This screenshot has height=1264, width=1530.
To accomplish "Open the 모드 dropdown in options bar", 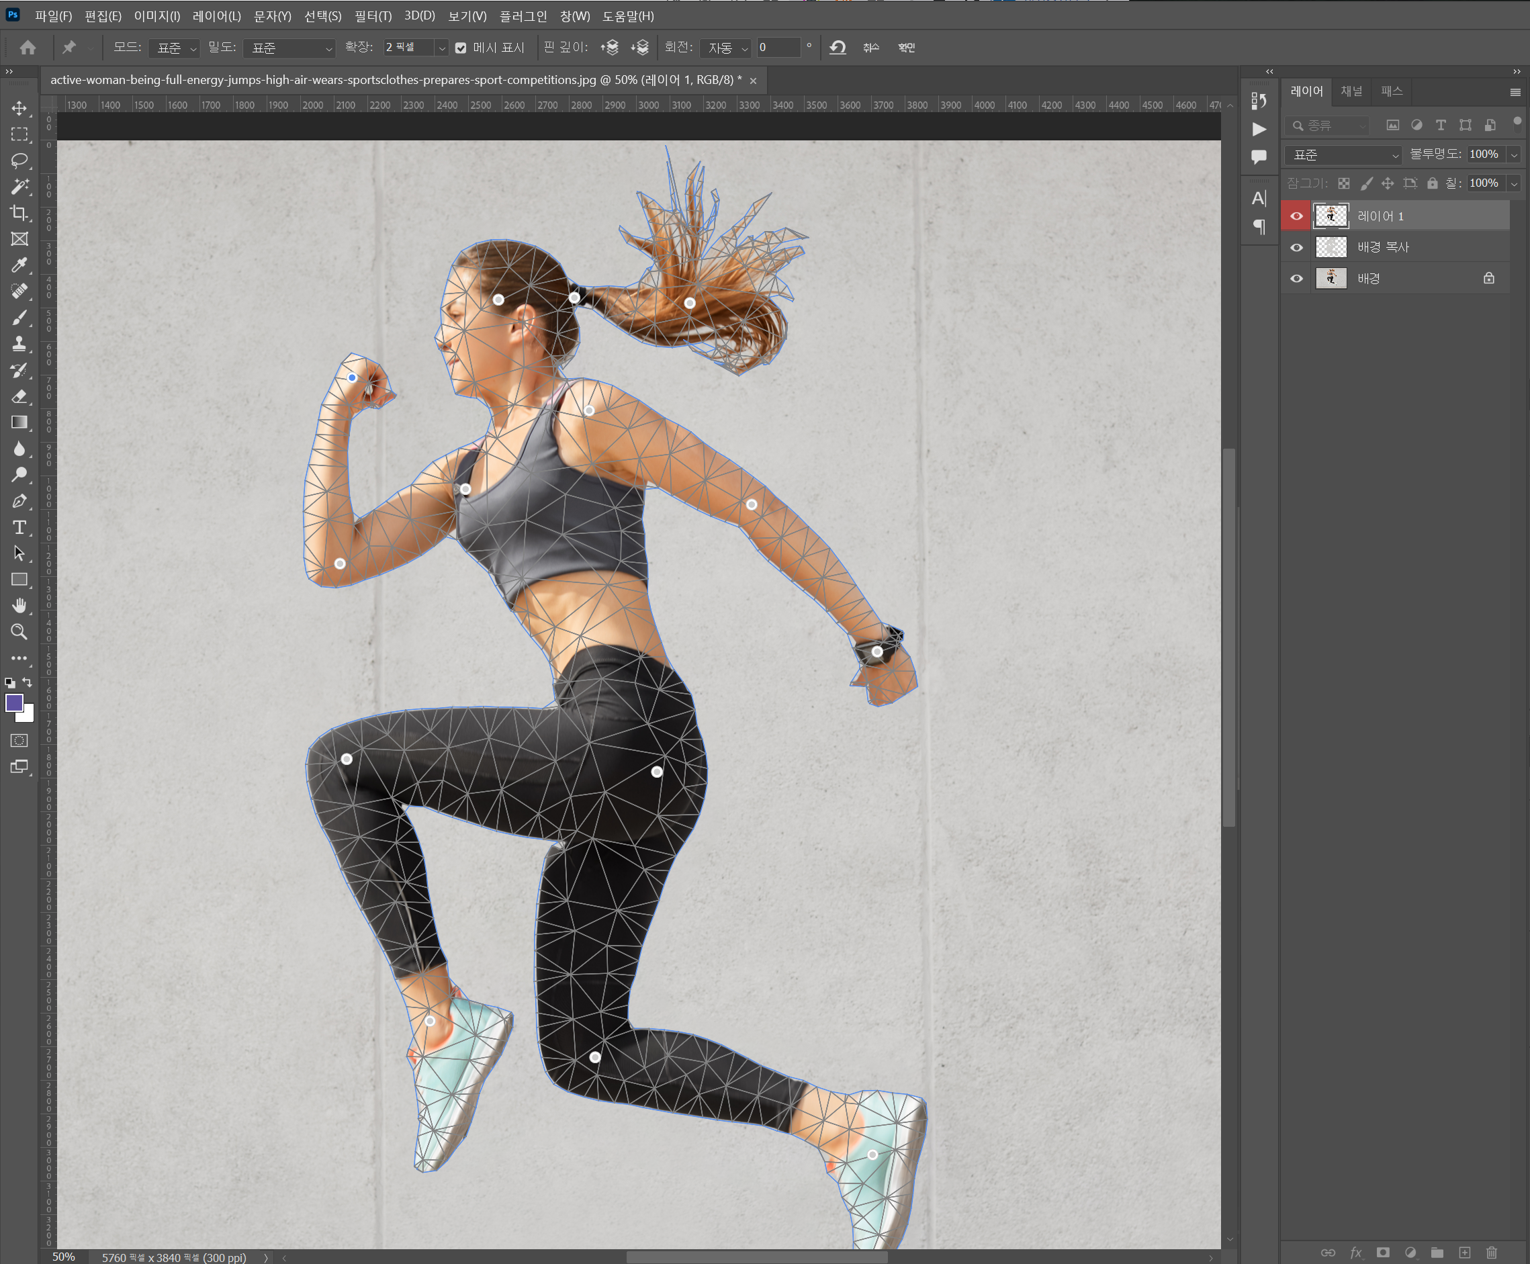I will [175, 48].
